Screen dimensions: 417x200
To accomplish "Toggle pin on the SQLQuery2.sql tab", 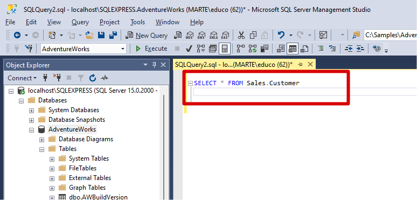I will [x=301, y=64].
